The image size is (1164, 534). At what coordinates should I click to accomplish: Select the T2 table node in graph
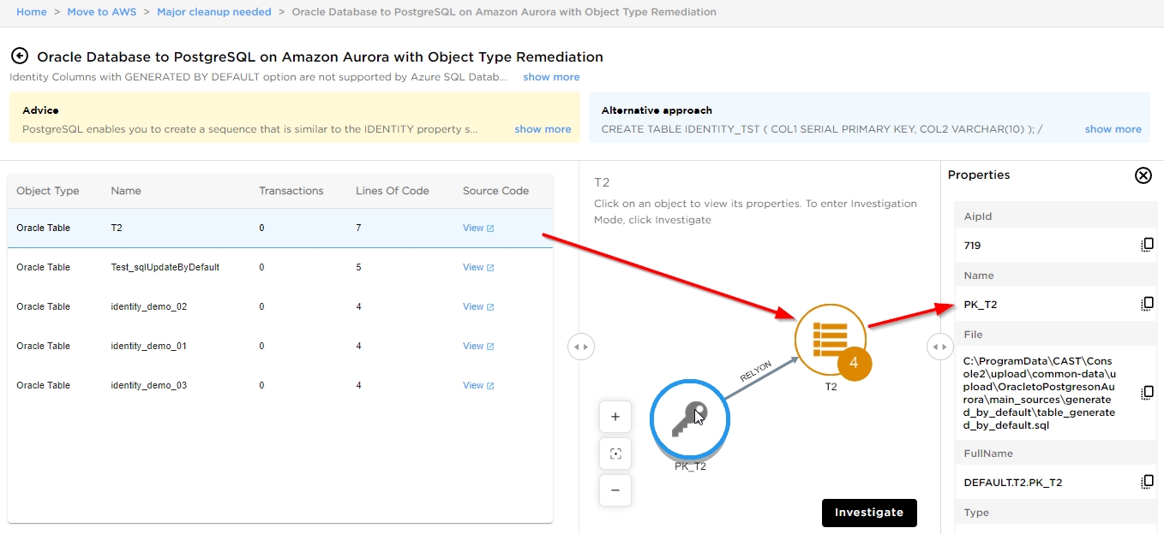coord(829,340)
